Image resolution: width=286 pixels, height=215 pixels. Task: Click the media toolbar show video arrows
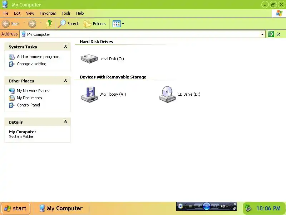235,204
